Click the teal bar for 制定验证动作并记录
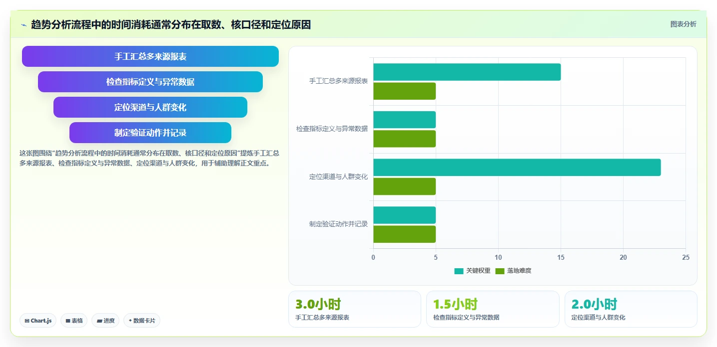 (x=404, y=215)
